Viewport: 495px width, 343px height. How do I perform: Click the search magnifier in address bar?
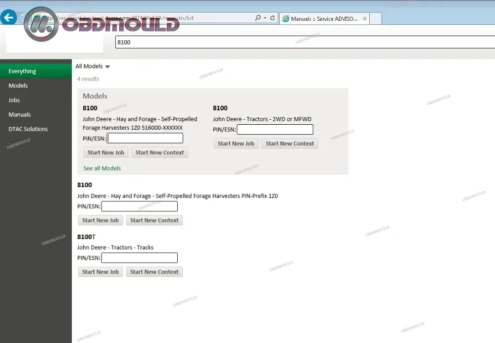click(258, 18)
